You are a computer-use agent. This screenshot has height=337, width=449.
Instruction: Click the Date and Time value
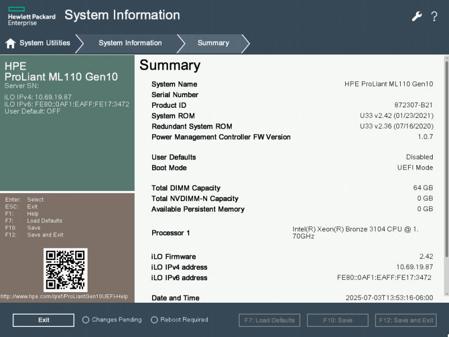[389, 298]
